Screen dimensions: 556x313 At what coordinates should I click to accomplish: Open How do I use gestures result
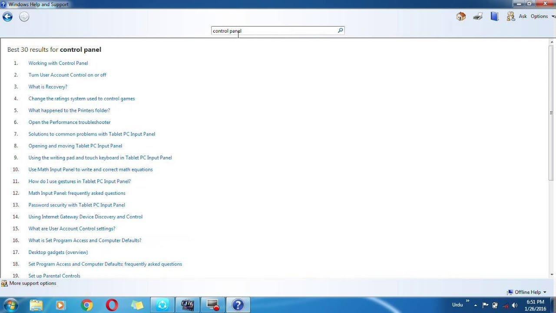pyautogui.click(x=79, y=181)
